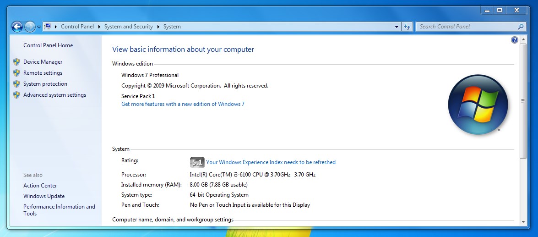Click the Copyright 2009 Microsoft Corporation text
The image size is (538, 237).
pos(195,86)
